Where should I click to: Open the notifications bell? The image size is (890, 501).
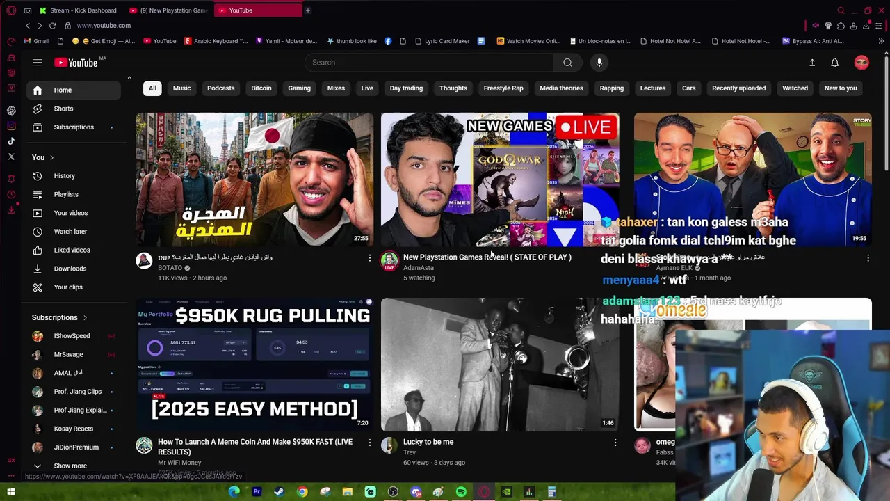click(x=835, y=63)
